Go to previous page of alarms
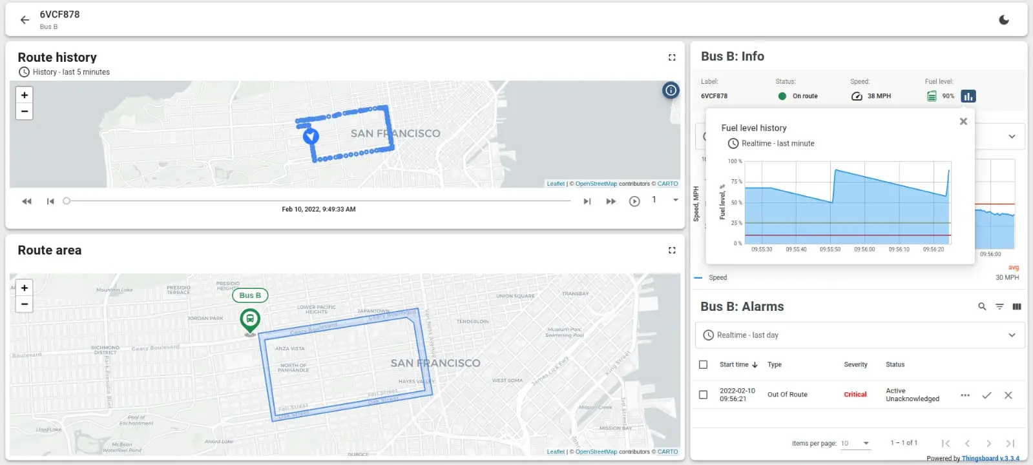 (967, 443)
